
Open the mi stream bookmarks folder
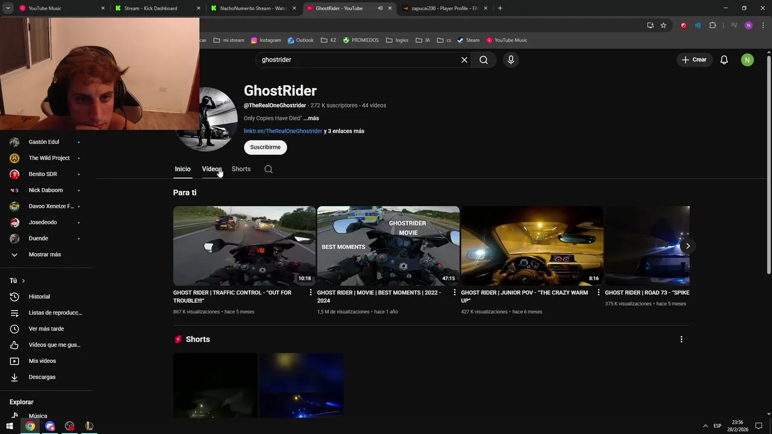pyautogui.click(x=229, y=40)
